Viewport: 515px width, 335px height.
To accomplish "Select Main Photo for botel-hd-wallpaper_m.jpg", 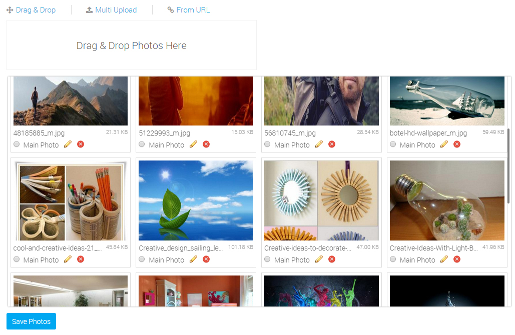I will (392, 144).
